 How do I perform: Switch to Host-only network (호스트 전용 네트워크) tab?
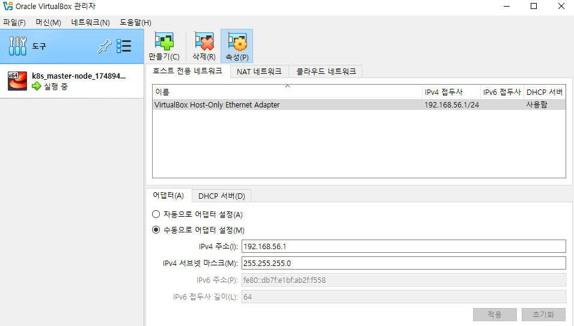188,71
